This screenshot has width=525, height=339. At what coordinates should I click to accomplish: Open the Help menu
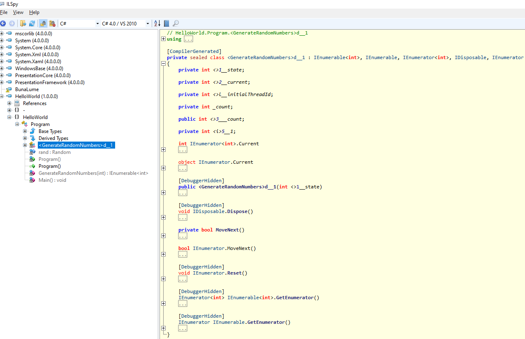[34, 12]
